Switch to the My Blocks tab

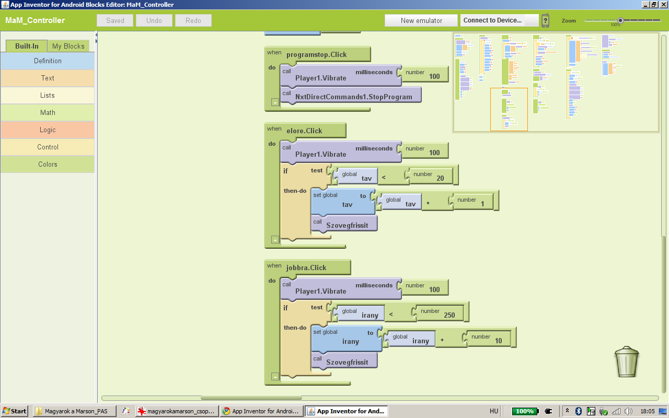[x=68, y=46]
